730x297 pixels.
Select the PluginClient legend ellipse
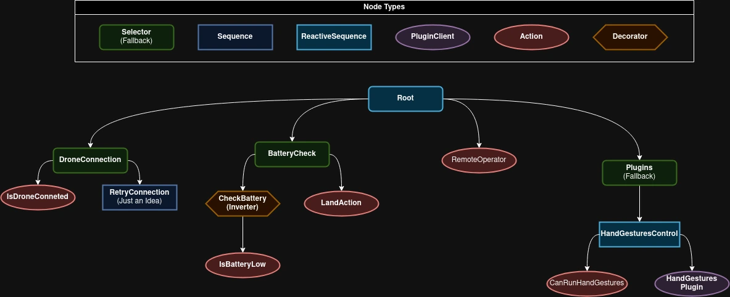point(433,37)
